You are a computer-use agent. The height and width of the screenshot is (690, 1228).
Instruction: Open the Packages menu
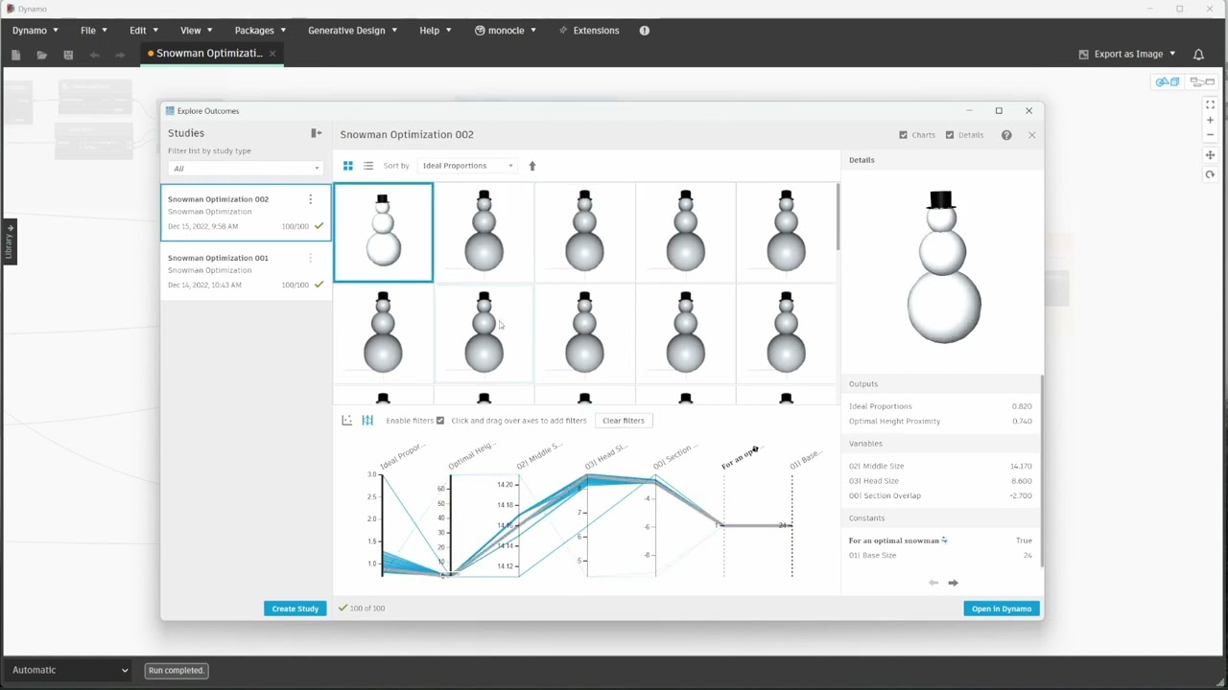point(260,31)
